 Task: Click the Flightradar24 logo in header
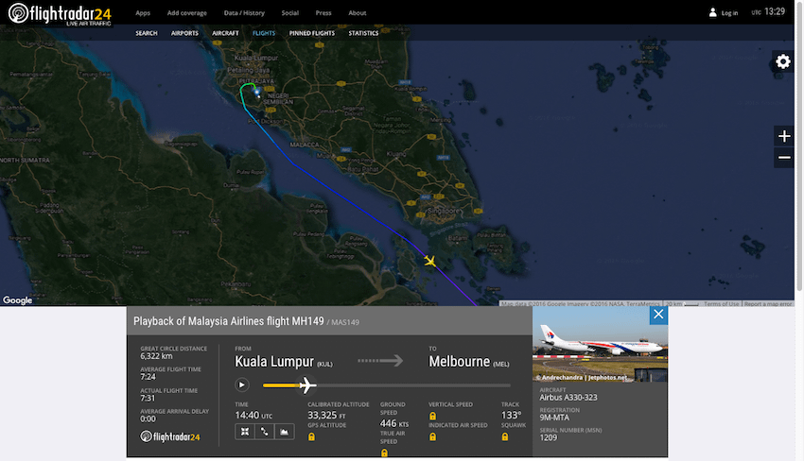(x=60, y=14)
